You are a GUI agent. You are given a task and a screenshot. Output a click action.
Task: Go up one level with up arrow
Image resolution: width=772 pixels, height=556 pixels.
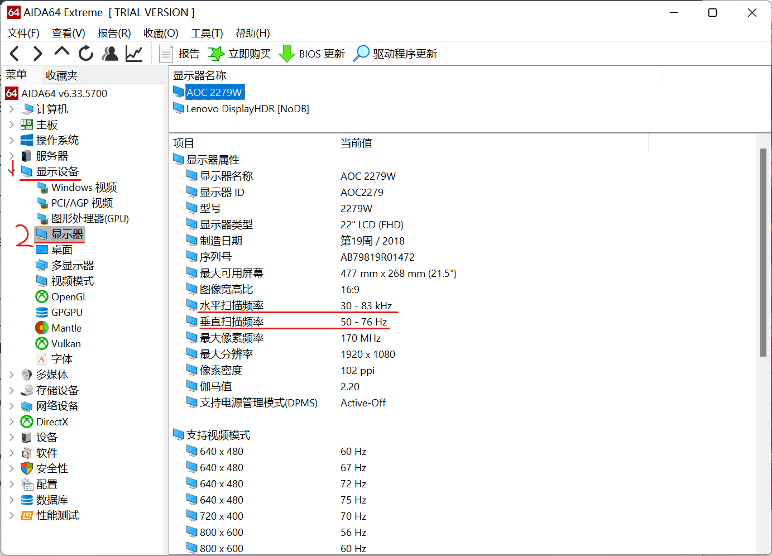pyautogui.click(x=61, y=52)
